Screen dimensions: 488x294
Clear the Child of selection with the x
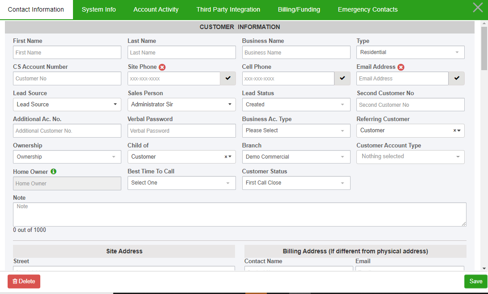226,157
